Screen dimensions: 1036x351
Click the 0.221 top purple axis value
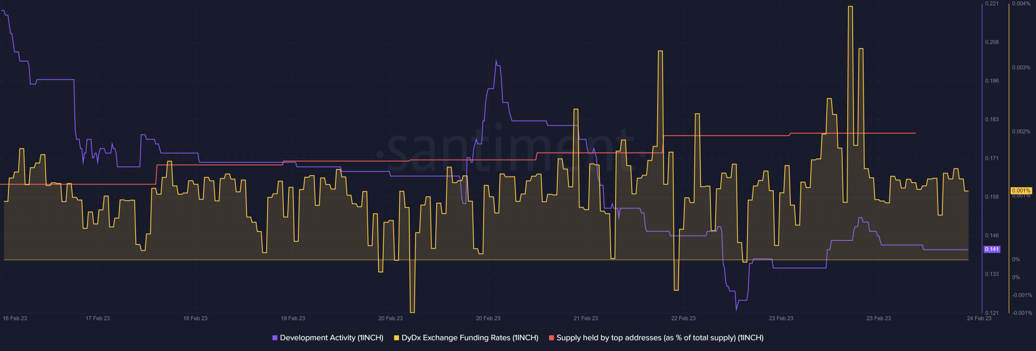pos(991,4)
